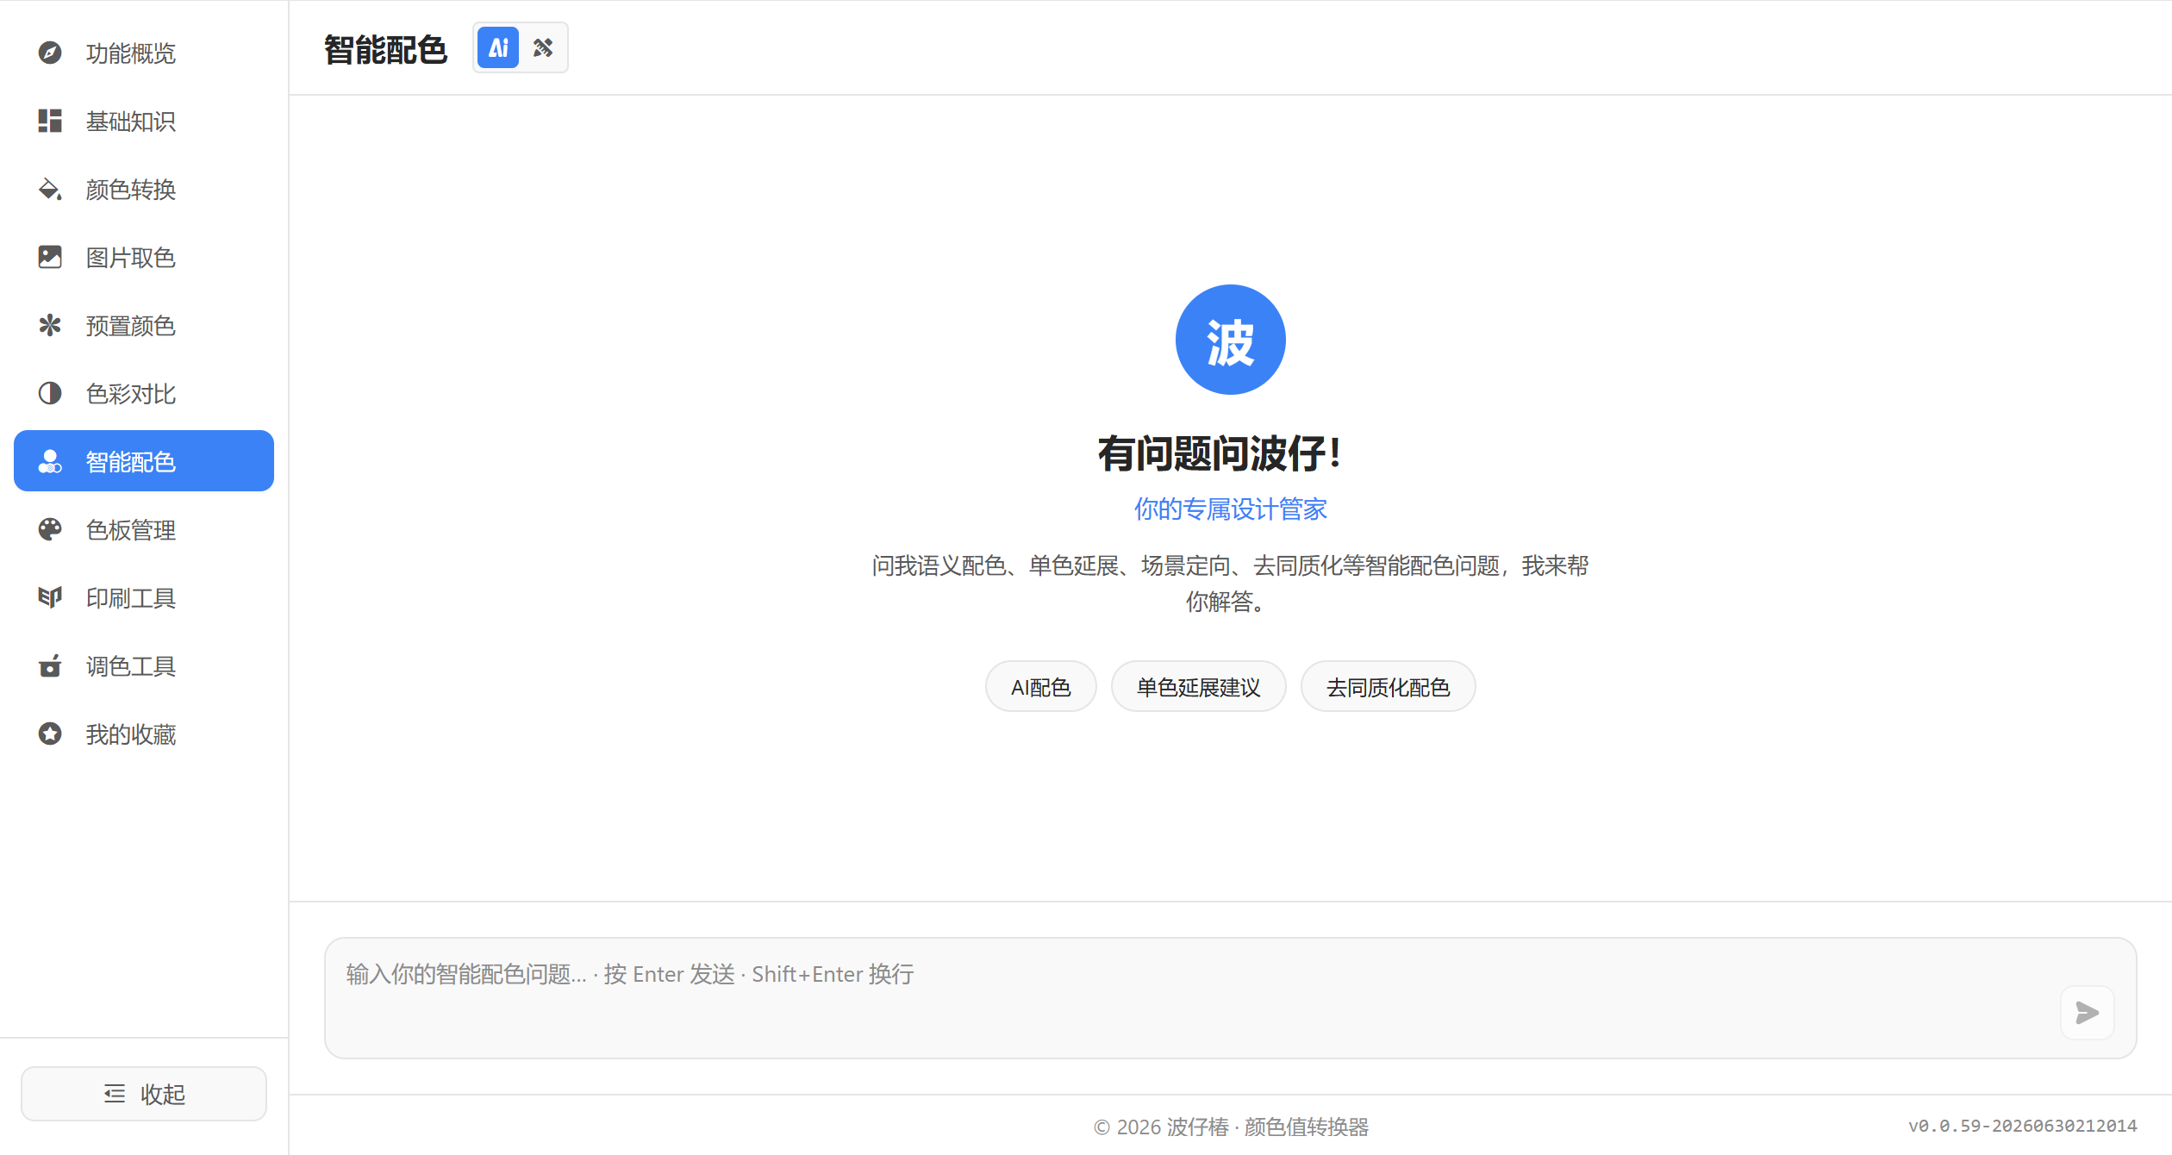The height and width of the screenshot is (1155, 2172).
Task: Switch to AI mode toggle in header
Action: tap(498, 47)
